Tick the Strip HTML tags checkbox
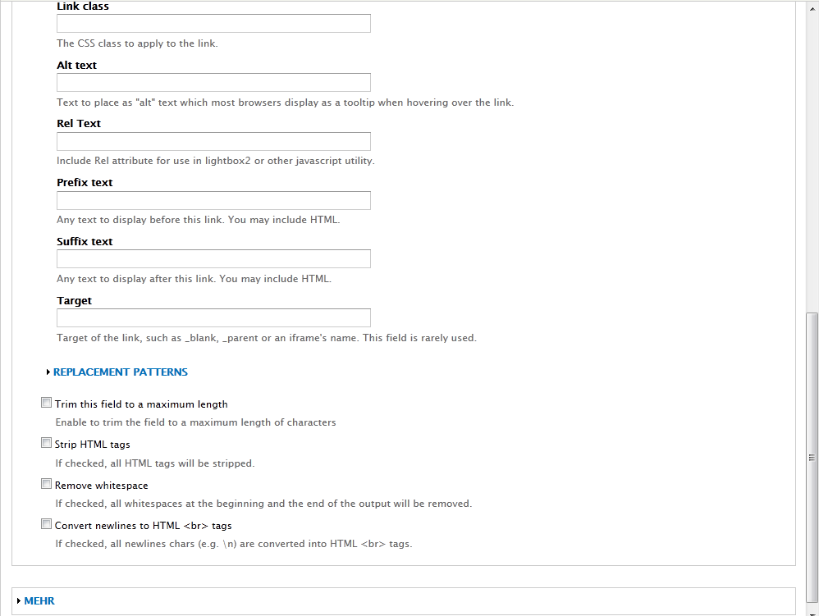Image resolution: width=819 pixels, height=616 pixels. tap(47, 443)
